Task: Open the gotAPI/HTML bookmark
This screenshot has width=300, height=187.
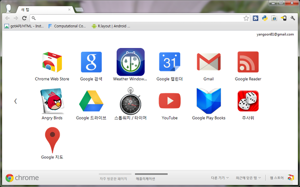Action: click(24, 26)
